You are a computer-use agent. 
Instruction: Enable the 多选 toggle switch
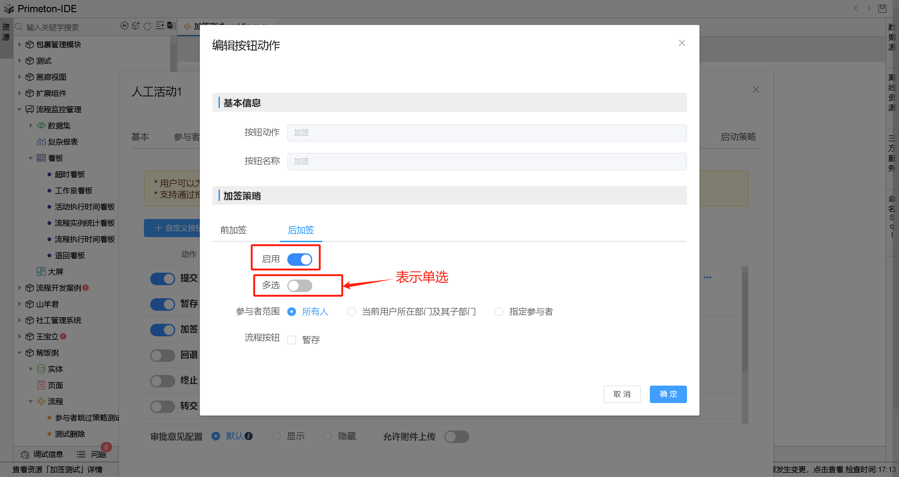[299, 285]
